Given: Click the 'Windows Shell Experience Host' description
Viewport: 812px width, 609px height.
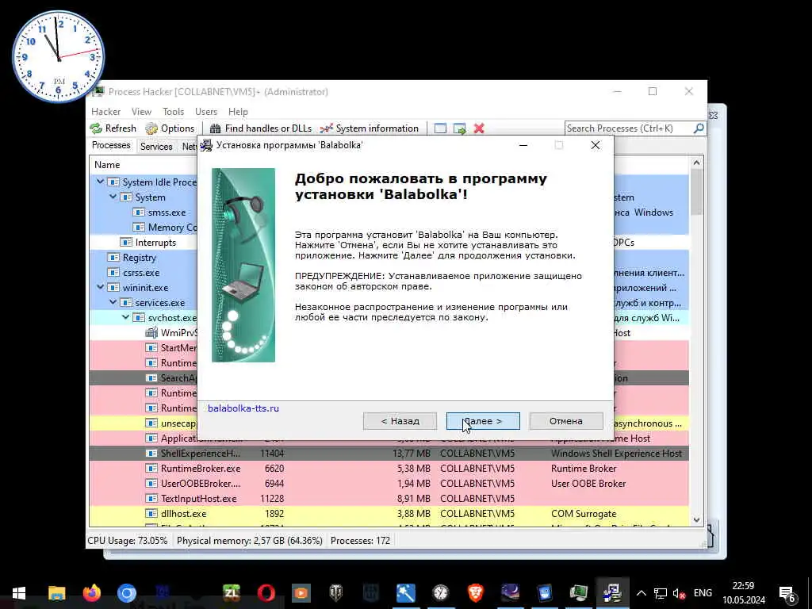Looking at the screenshot, I should [x=616, y=454].
